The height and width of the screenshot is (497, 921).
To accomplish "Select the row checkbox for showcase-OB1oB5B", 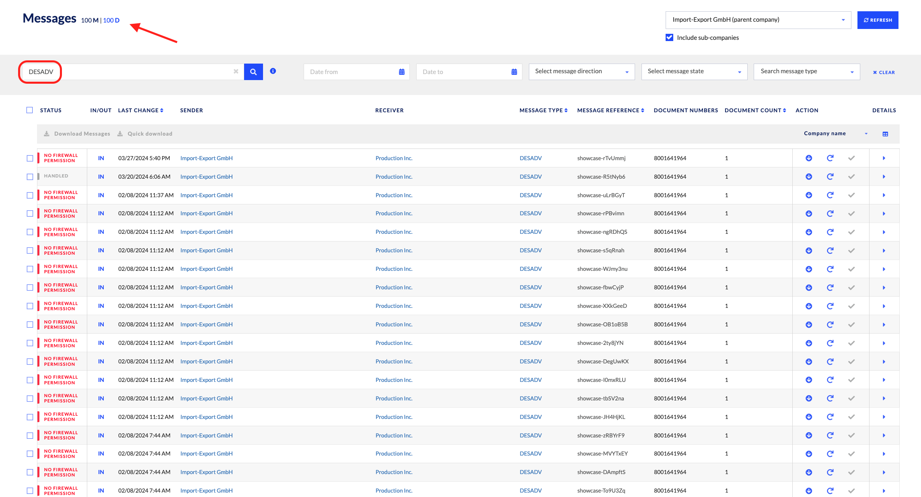I will click(x=30, y=325).
